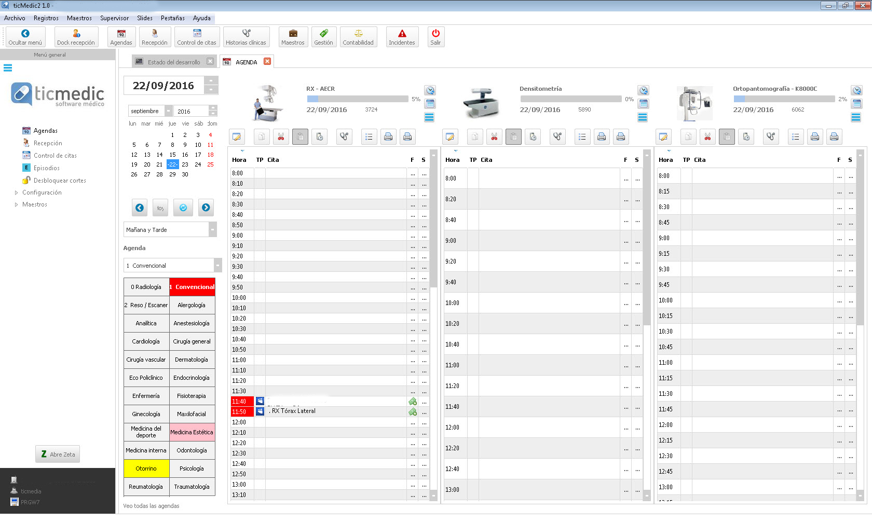872x524 pixels.
Task: Click the Gestión toolbar icon
Action: (323, 37)
